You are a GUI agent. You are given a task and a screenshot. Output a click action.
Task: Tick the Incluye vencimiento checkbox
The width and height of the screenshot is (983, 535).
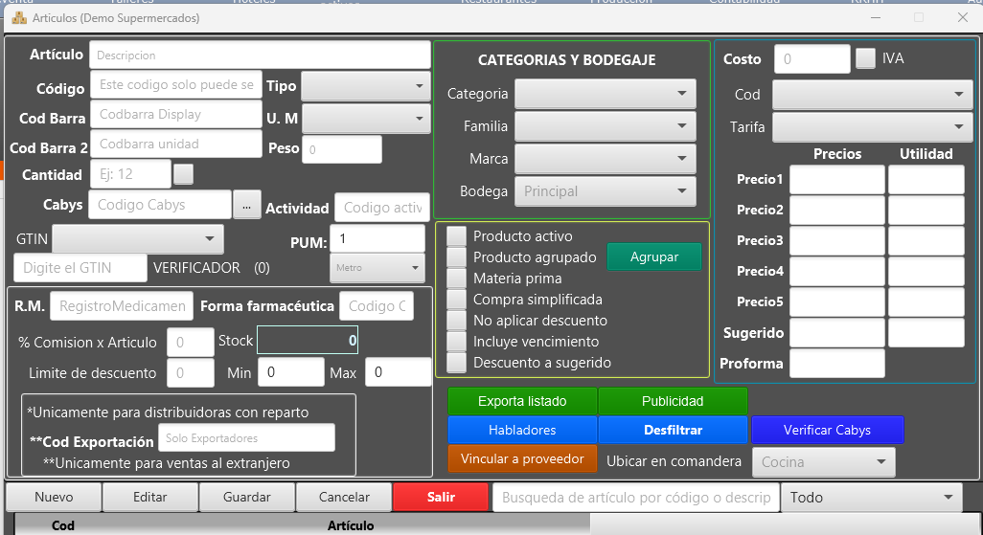[457, 342]
